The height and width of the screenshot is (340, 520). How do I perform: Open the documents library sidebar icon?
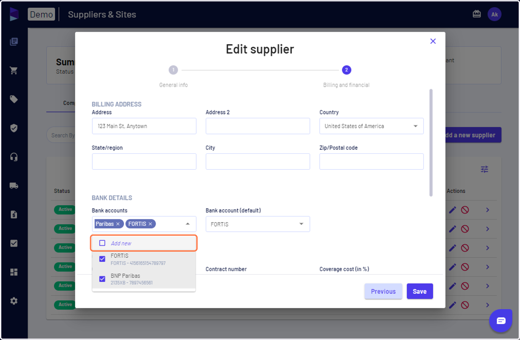14,42
